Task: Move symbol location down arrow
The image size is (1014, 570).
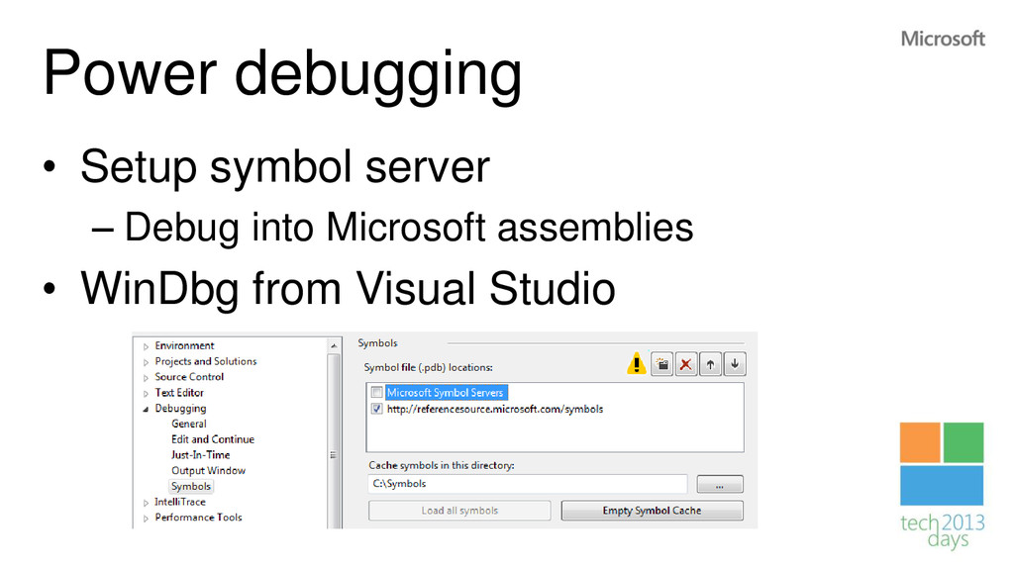Action: [x=735, y=364]
